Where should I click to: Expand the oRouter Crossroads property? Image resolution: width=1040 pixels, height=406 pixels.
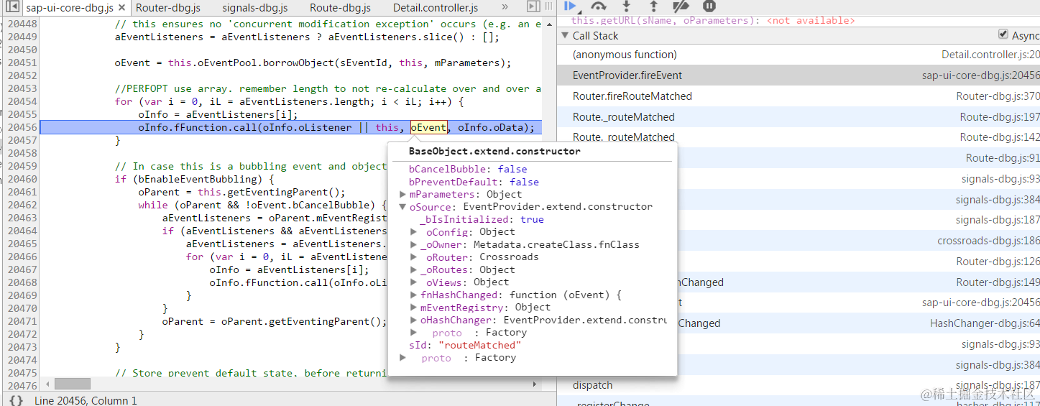[414, 257]
